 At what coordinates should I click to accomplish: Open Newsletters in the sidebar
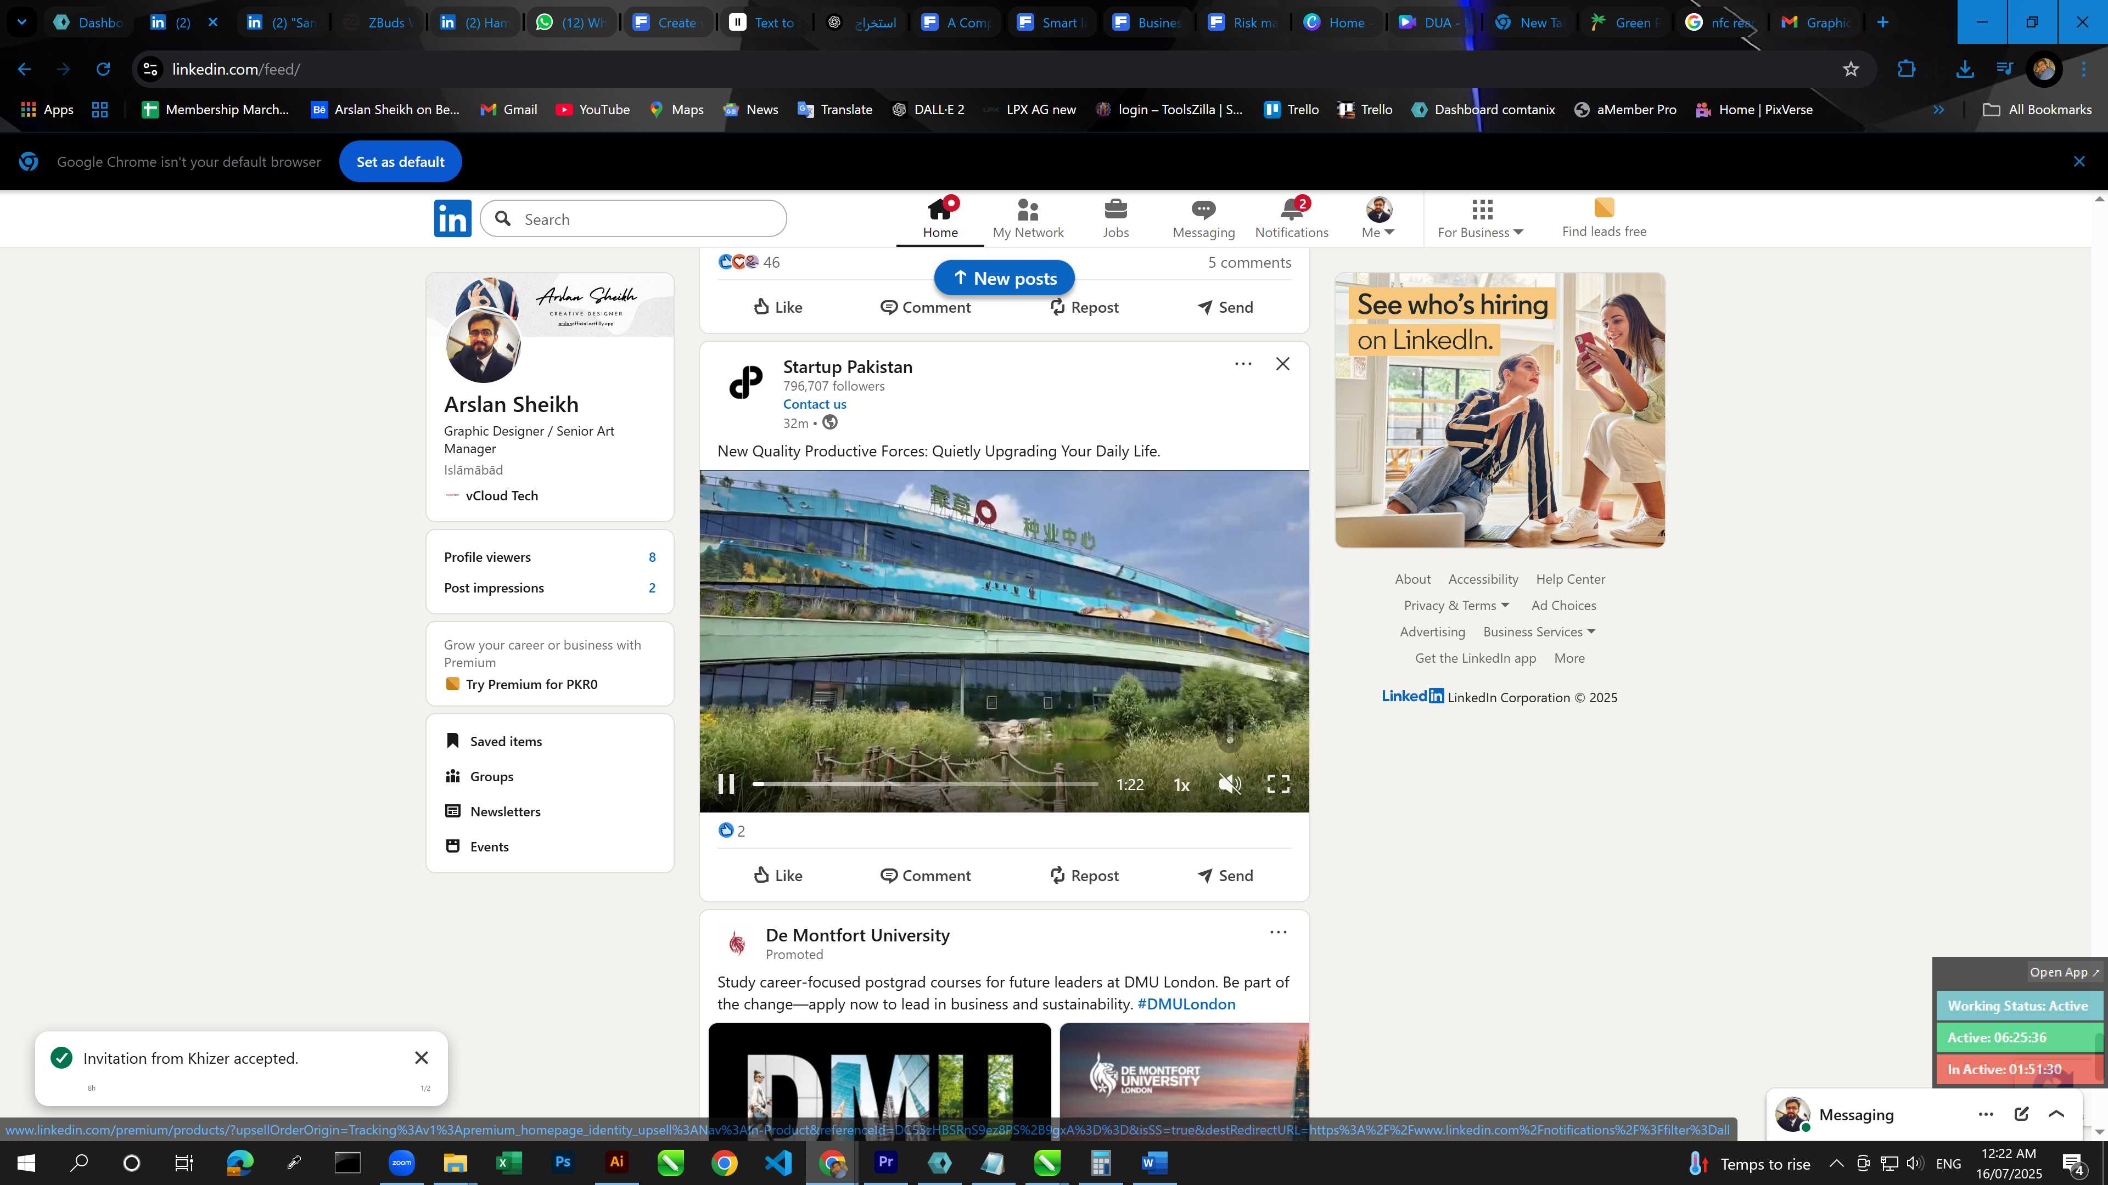492,811
